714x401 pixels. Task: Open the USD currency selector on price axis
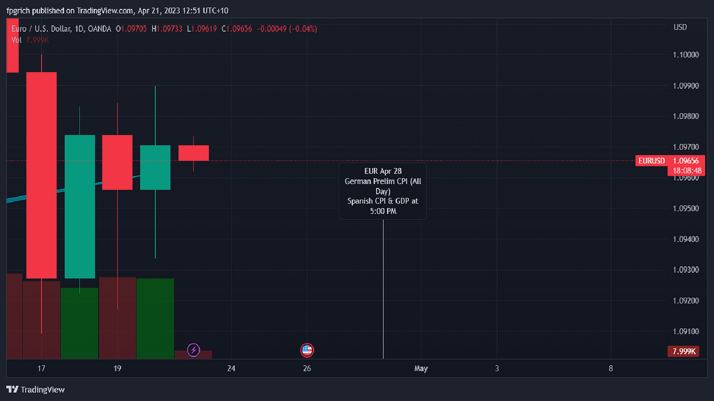(x=680, y=27)
